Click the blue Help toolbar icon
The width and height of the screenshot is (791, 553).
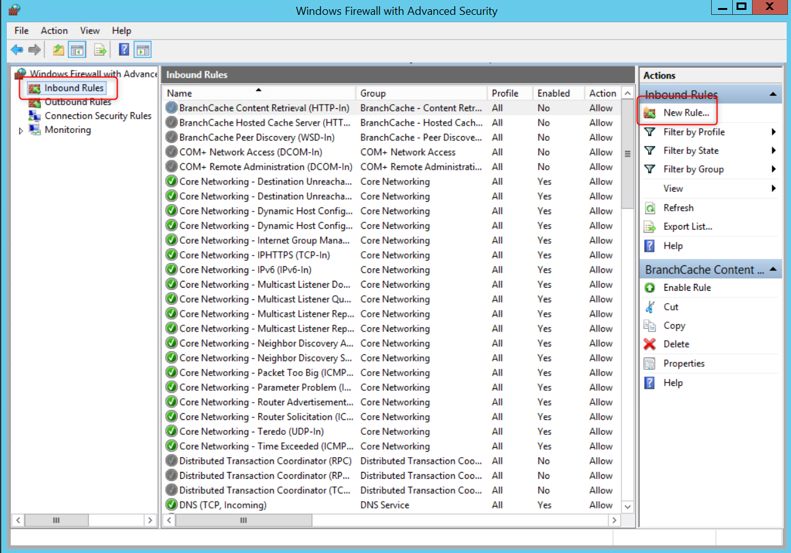click(124, 50)
